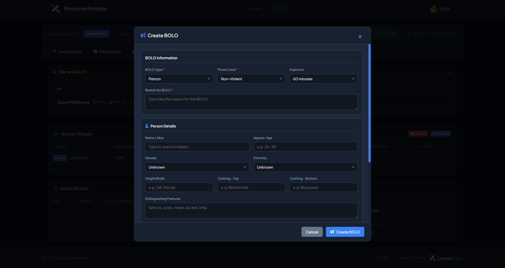505x268 pixels.
Task: Expand the Gender dropdown
Action: click(197, 167)
